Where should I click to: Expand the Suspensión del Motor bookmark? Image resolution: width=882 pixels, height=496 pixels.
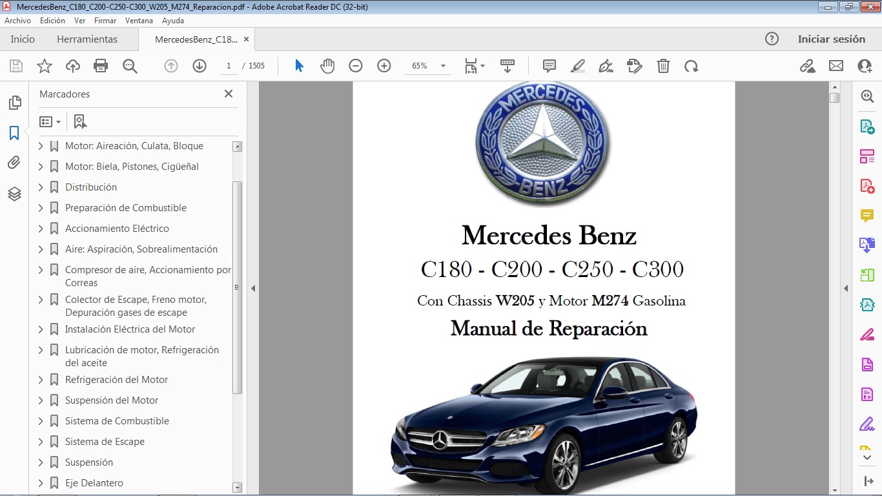coord(41,400)
